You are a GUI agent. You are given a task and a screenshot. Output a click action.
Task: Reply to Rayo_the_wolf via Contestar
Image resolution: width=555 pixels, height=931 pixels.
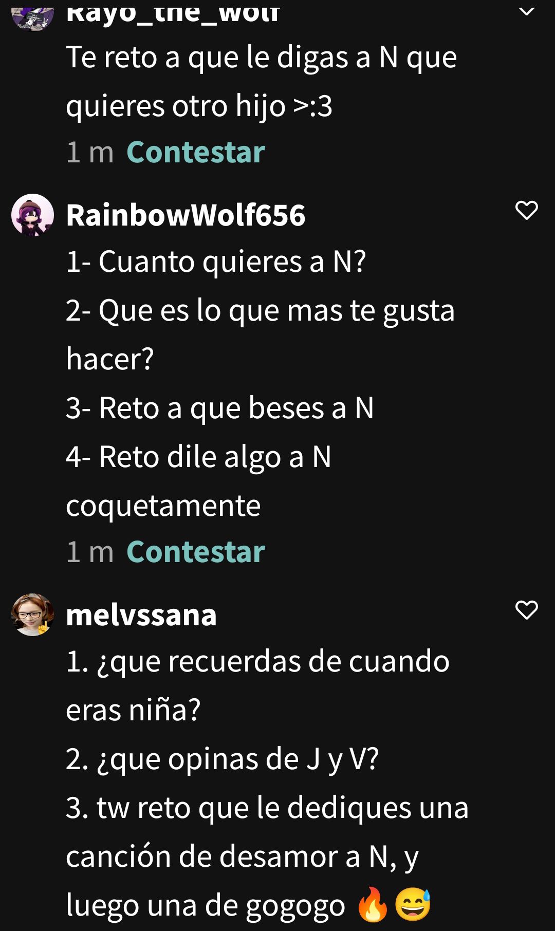(196, 152)
